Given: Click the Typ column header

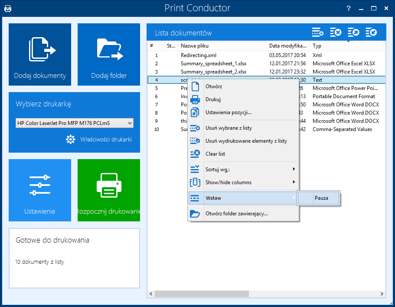Looking at the screenshot, I should (x=347, y=46).
